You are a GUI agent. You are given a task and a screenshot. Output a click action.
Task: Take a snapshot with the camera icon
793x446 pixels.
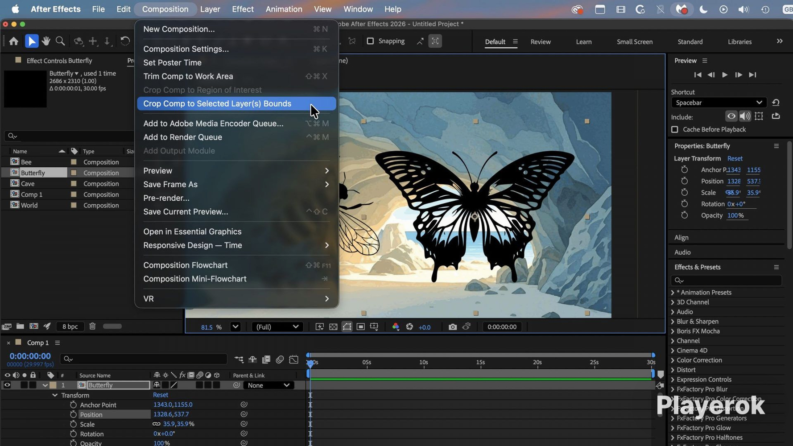point(453,327)
